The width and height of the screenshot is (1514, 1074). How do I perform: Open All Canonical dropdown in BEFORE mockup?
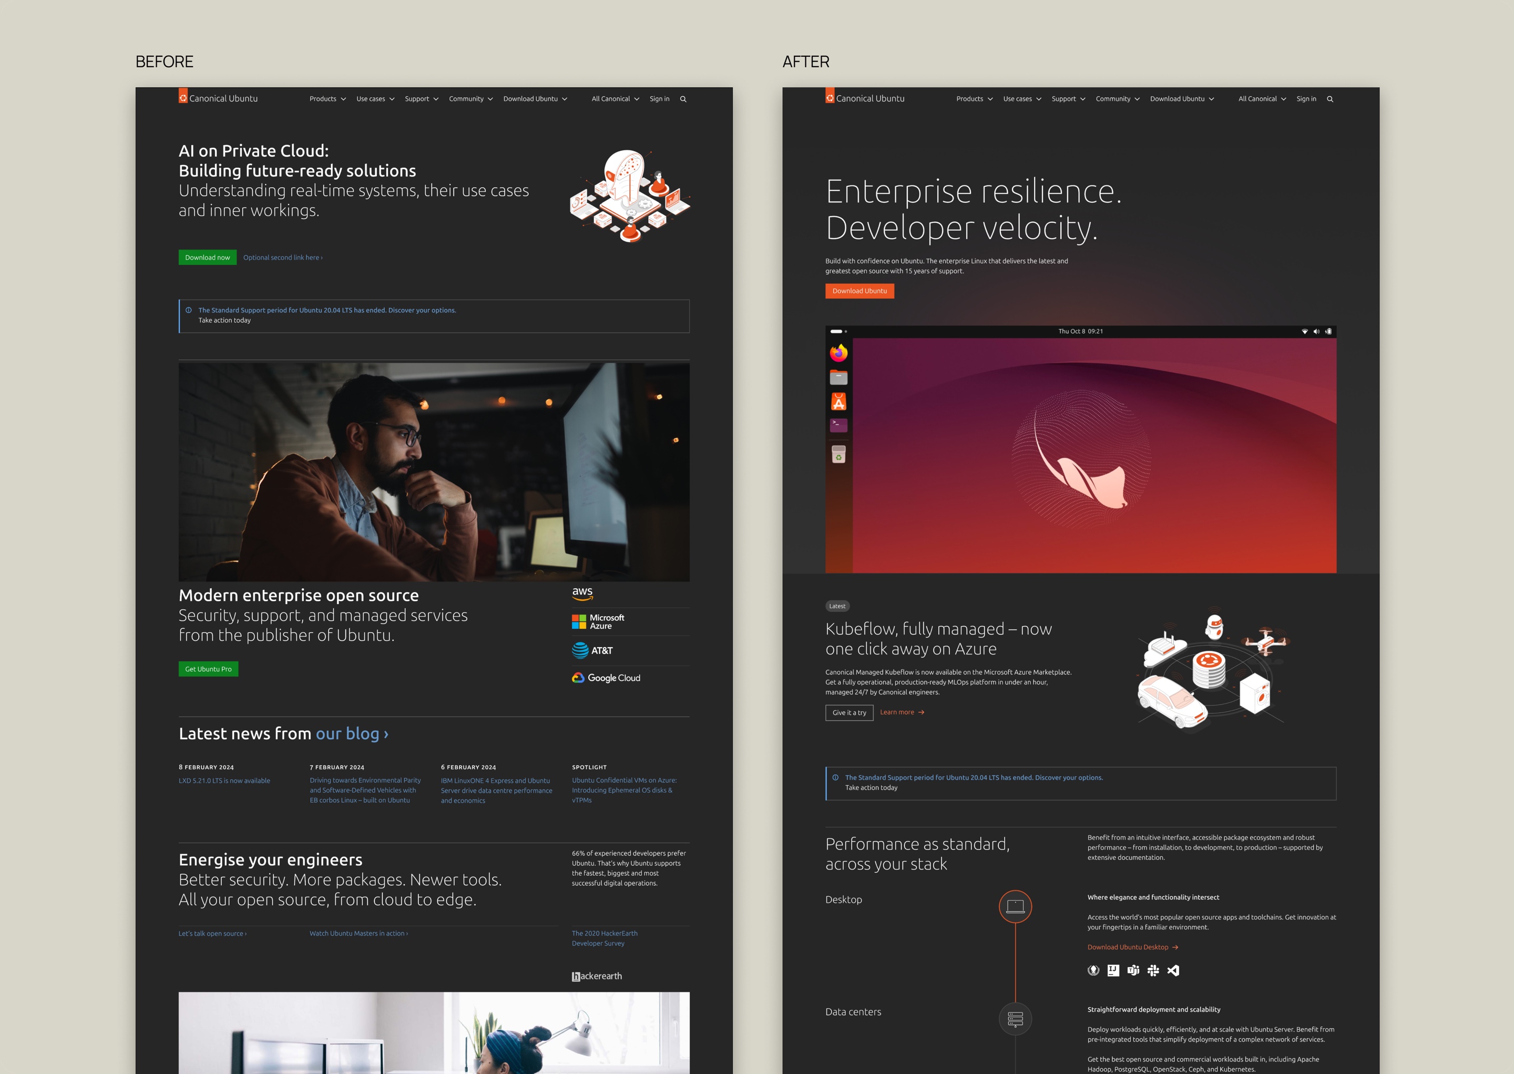616,99
